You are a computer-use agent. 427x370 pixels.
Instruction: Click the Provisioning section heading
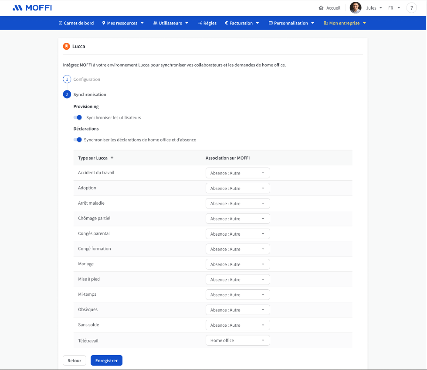click(x=86, y=106)
